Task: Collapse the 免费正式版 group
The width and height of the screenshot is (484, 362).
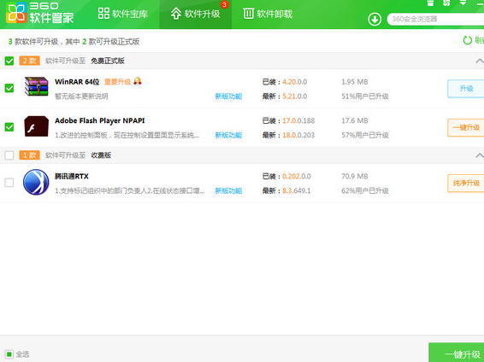Action: 480,61
